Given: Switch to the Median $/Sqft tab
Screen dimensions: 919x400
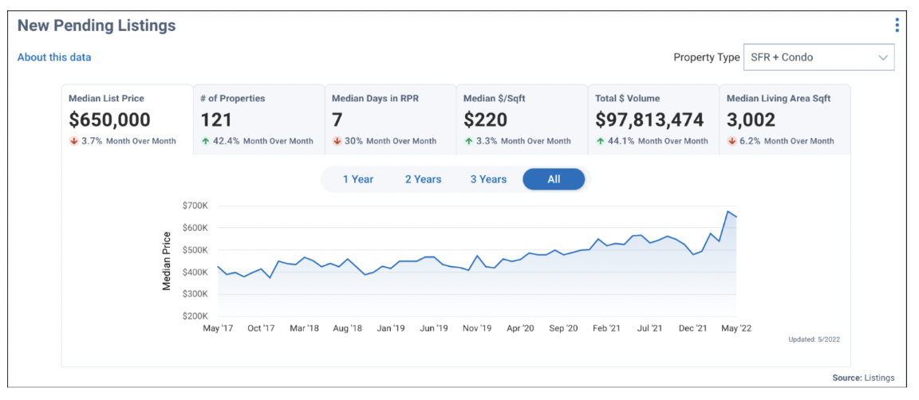Looking at the screenshot, I should pyautogui.click(x=523, y=120).
